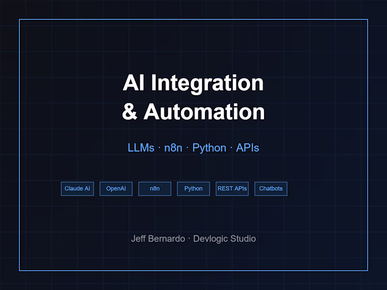Click the 'Devlogic Studio' text
This screenshot has height=290, width=387.
coord(224,239)
